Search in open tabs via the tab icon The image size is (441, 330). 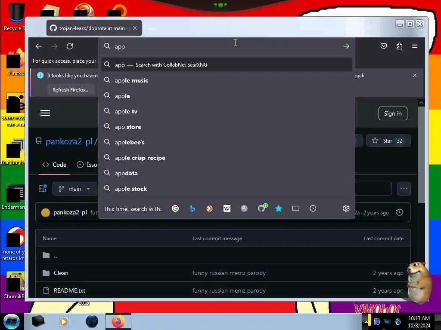(295, 208)
